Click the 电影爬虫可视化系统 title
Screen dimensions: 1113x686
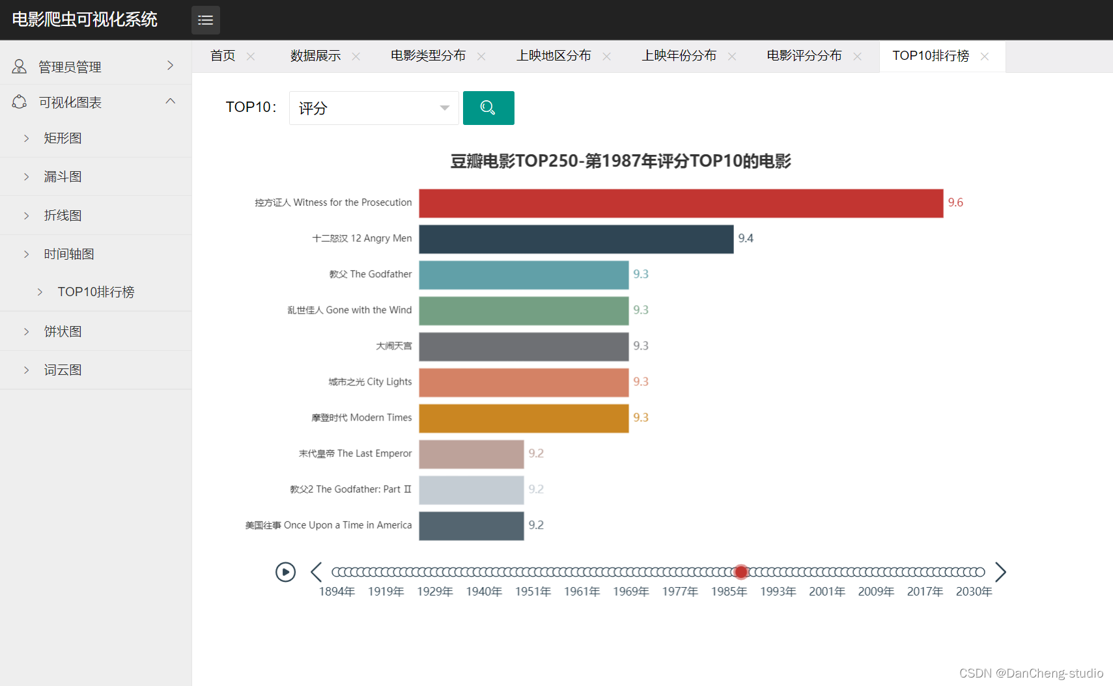(85, 20)
